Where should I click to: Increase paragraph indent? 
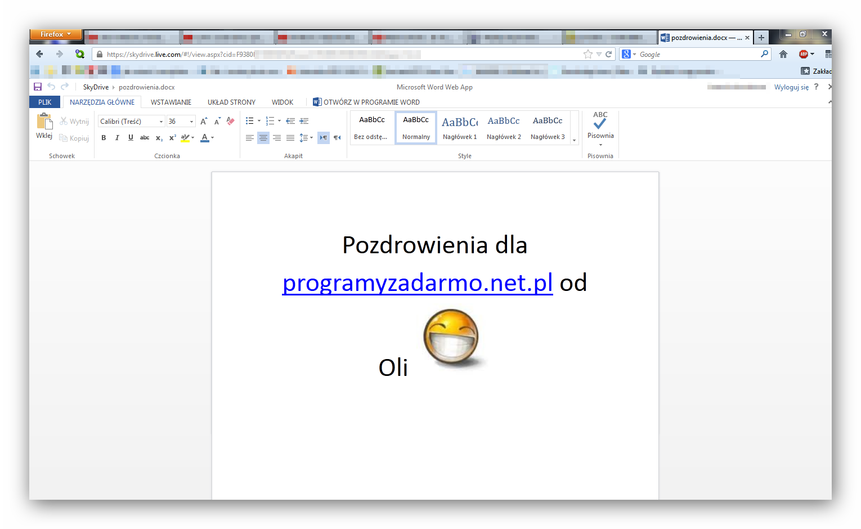tap(304, 121)
